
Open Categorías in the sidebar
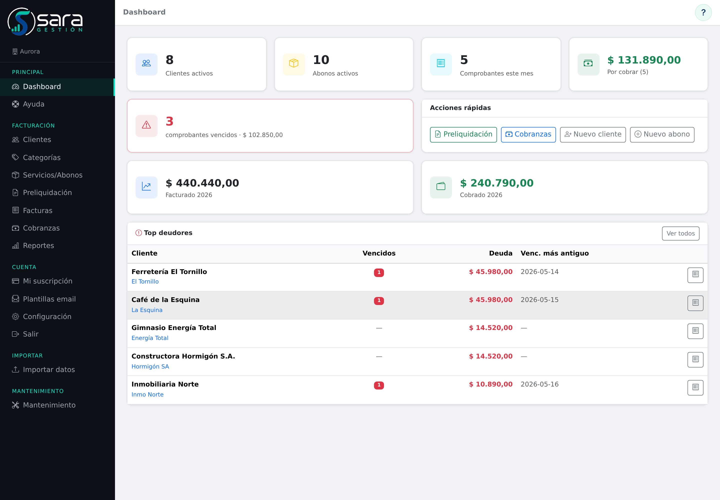point(57,157)
